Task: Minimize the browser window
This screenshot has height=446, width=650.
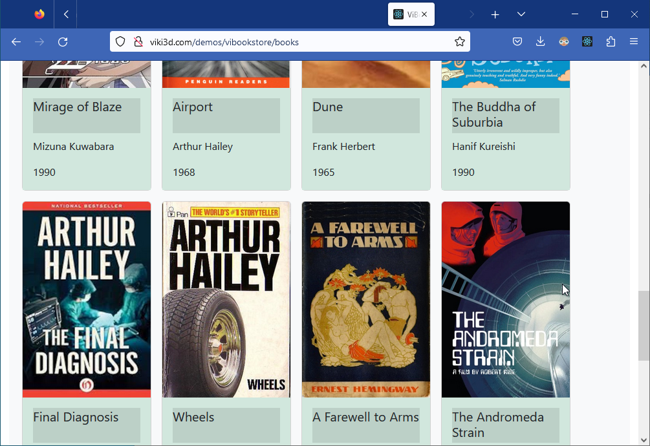Action: tap(575, 14)
